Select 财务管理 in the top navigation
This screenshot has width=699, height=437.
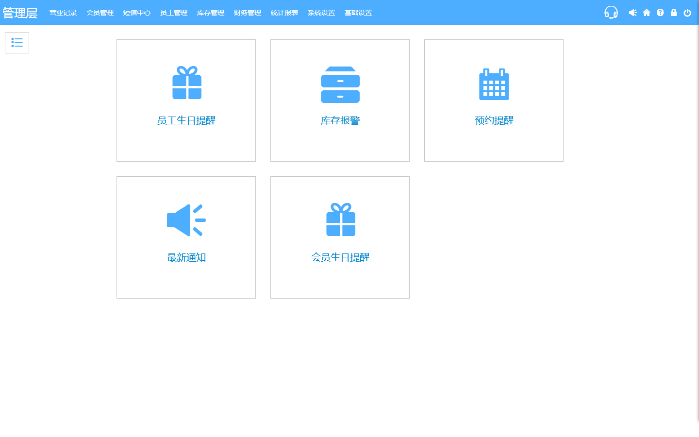[x=248, y=13]
